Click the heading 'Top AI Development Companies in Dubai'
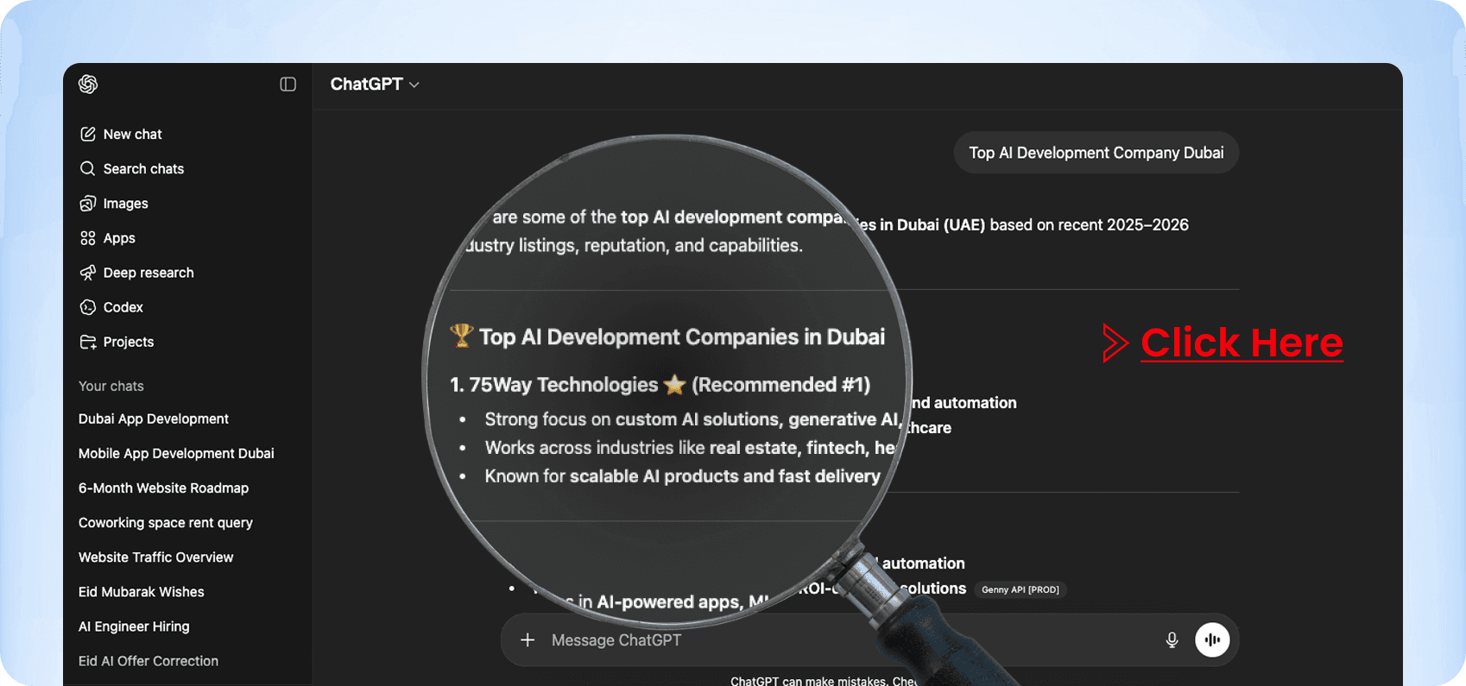This screenshot has width=1466, height=686. click(682, 337)
